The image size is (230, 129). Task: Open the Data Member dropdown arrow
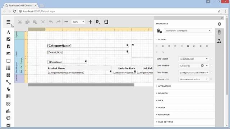pyautogui.click(x=207, y=66)
